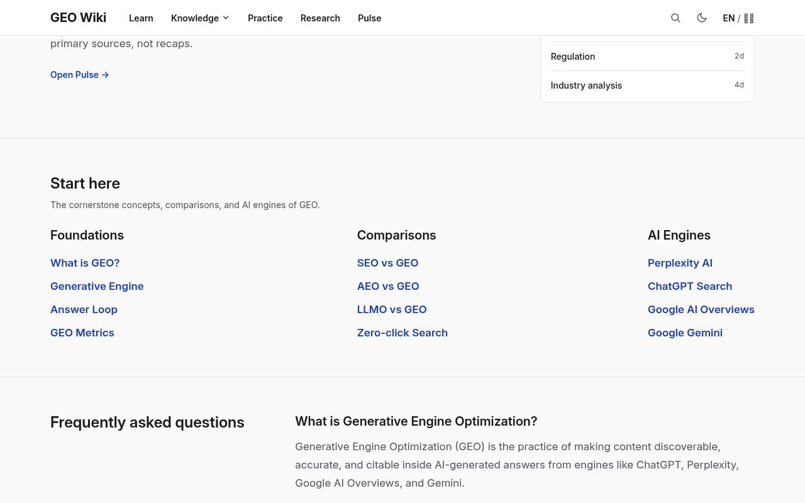Click the AI Engines column heading
Viewport: 805px width, 503px height.
[x=679, y=235]
